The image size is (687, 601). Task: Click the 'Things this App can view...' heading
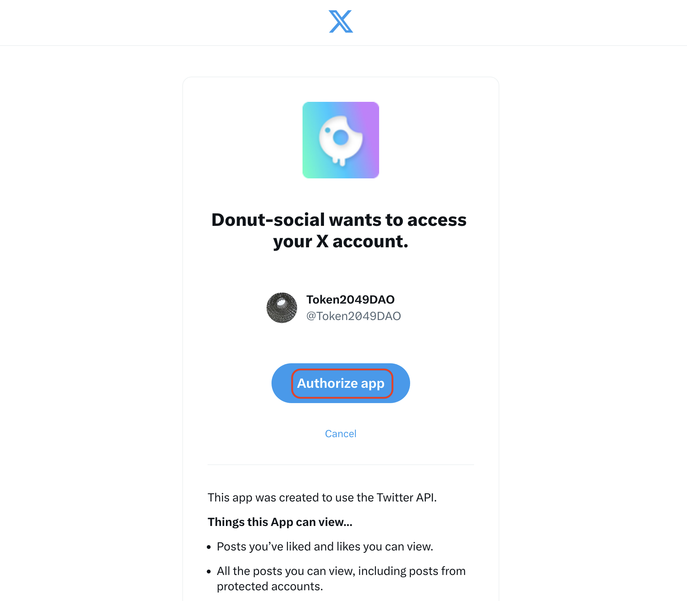tap(280, 522)
